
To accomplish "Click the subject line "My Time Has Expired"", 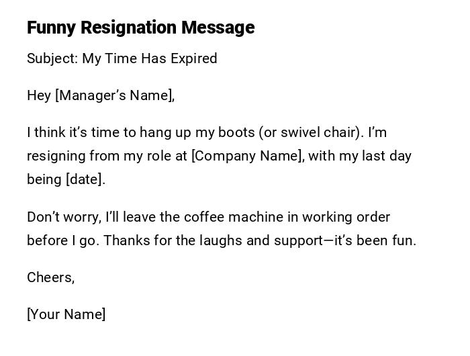I will click(x=150, y=58).
